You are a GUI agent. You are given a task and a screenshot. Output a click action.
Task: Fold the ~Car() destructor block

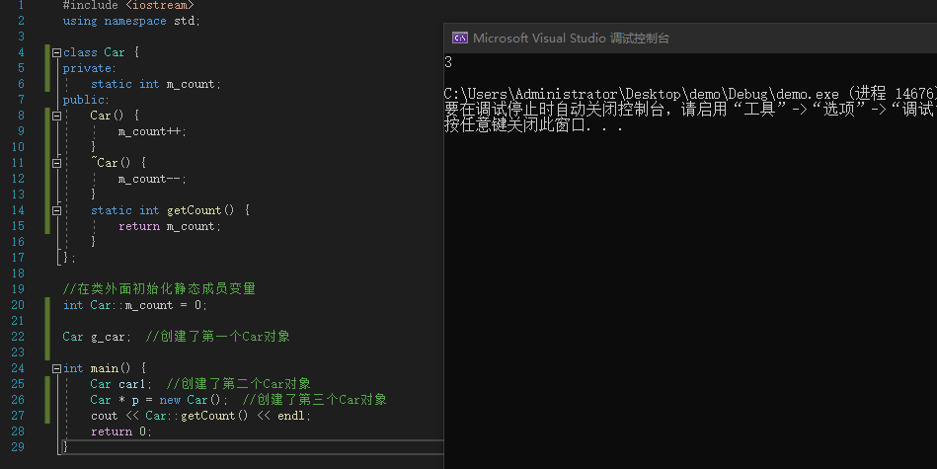click(56, 163)
